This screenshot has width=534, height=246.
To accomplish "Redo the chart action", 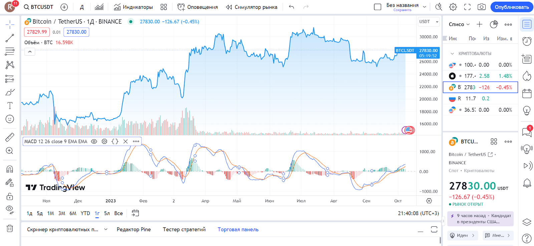I will (306, 7).
